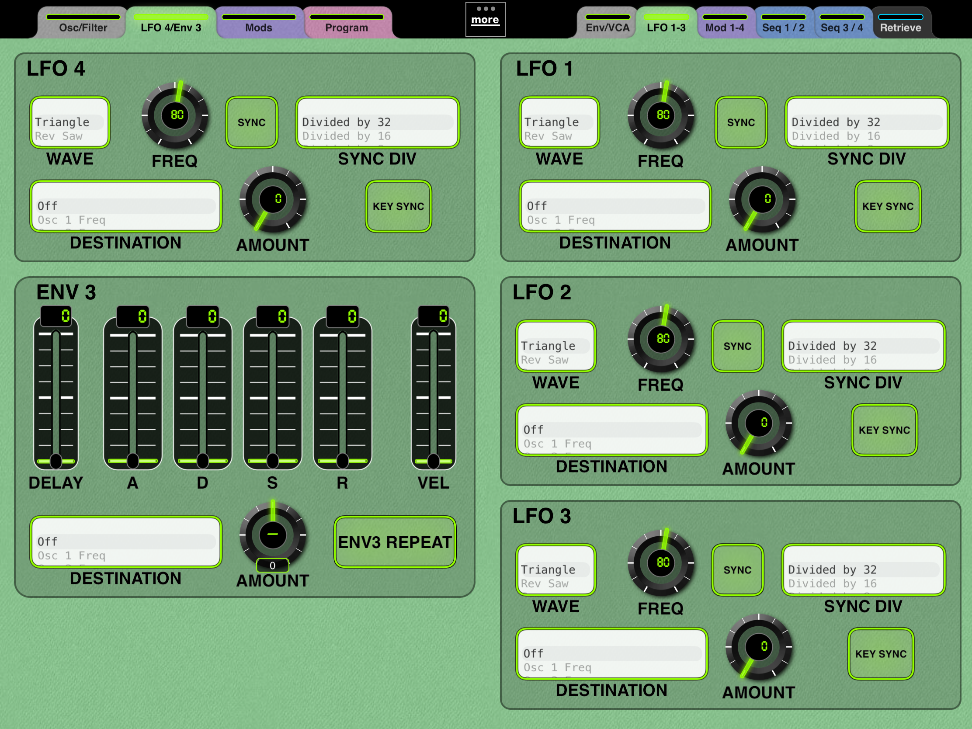Click the DELAY slider value readout
The image size is (972, 729).
point(56,316)
